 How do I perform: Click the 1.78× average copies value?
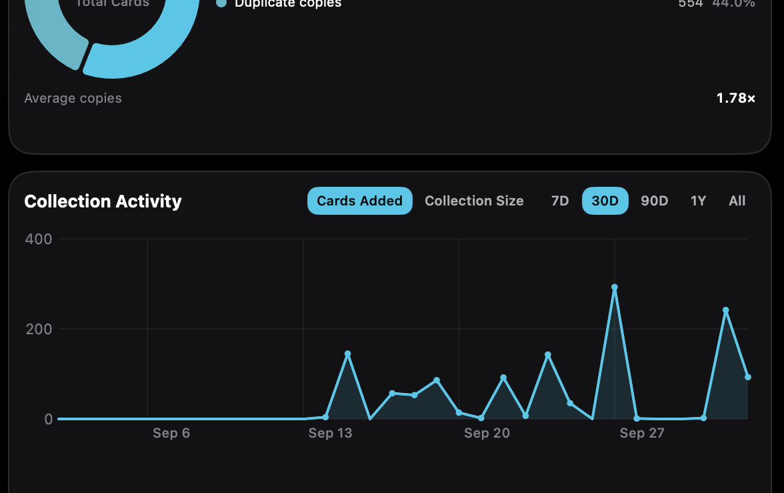[x=735, y=98]
